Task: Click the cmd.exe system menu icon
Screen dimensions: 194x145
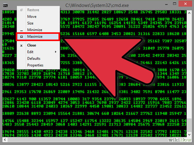Action: coord(5,5)
